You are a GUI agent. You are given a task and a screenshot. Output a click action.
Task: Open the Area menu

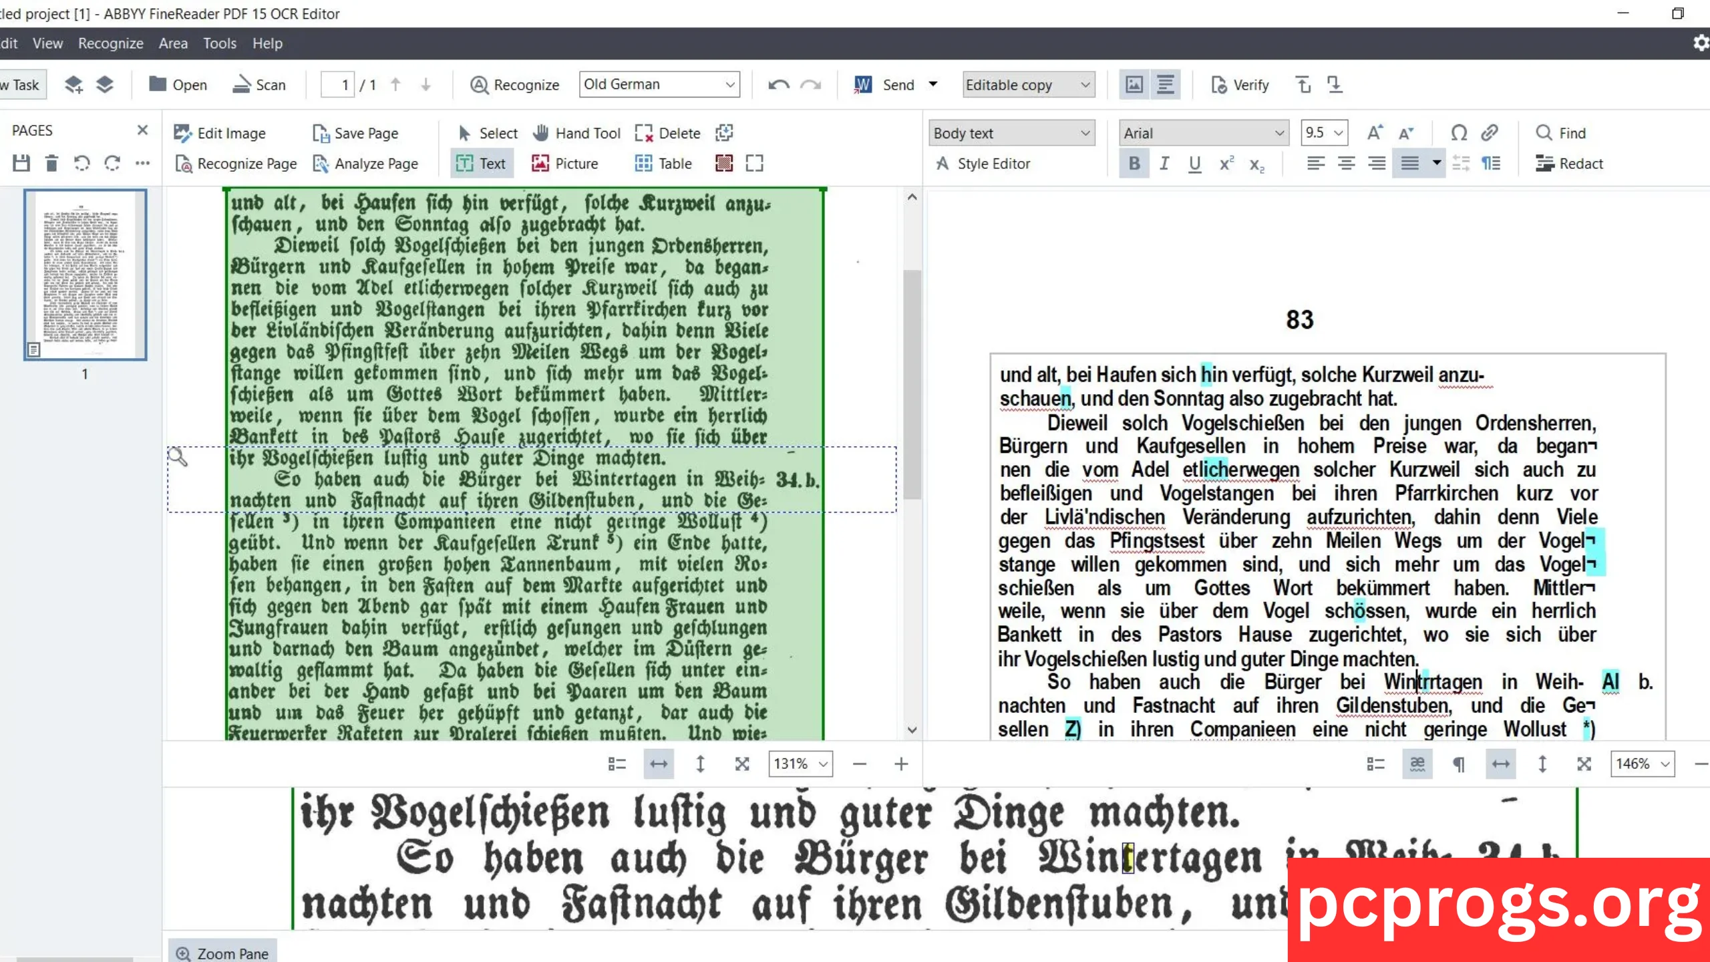(x=173, y=43)
